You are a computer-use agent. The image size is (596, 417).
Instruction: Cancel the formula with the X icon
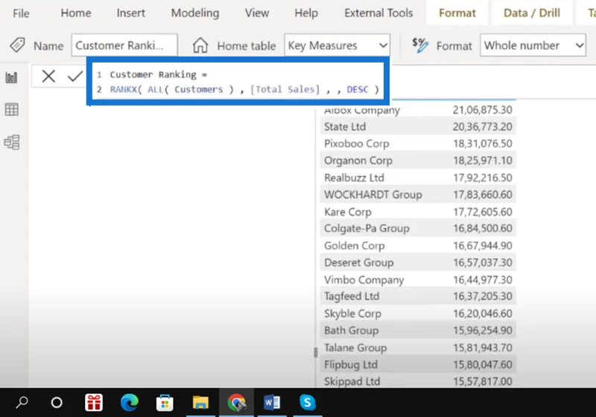click(x=48, y=77)
